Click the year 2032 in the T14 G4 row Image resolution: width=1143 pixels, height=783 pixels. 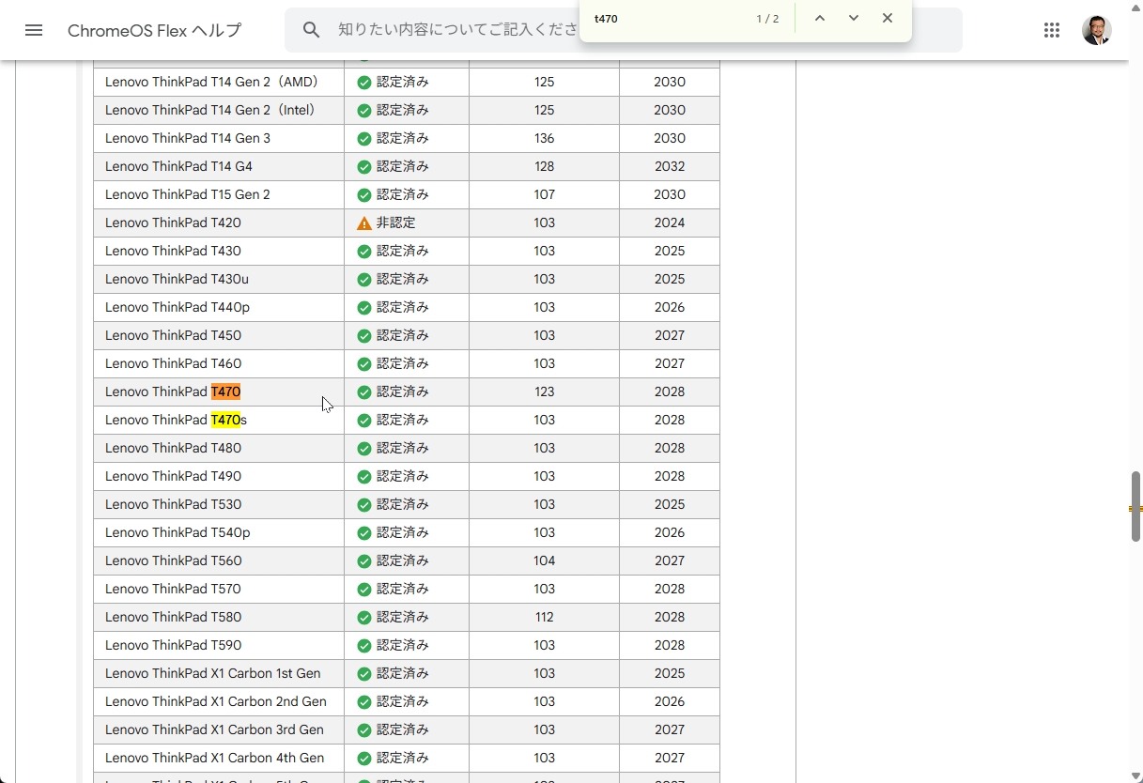coord(670,166)
